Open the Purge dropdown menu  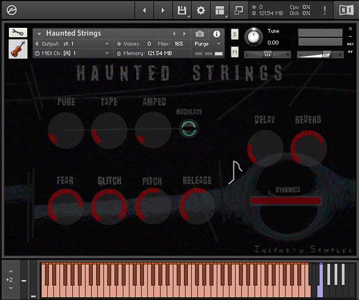[207, 43]
